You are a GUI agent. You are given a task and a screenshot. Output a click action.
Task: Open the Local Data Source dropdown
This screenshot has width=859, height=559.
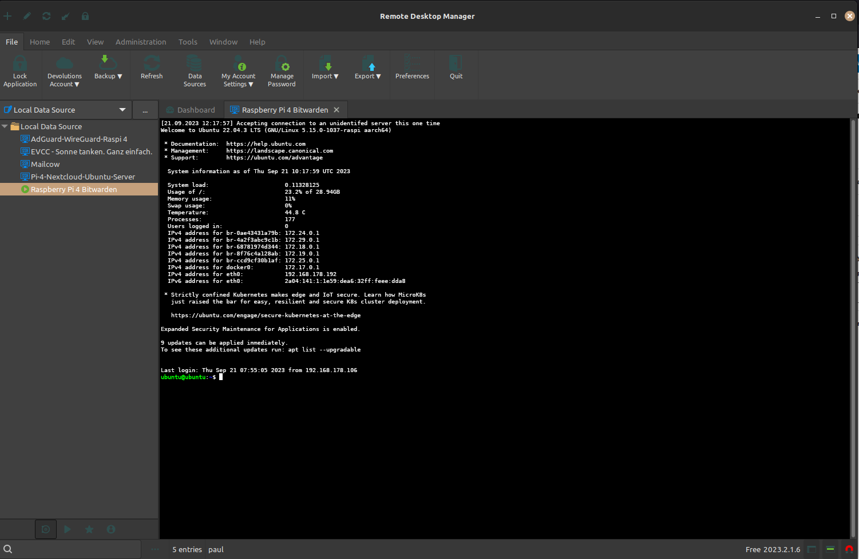(122, 110)
